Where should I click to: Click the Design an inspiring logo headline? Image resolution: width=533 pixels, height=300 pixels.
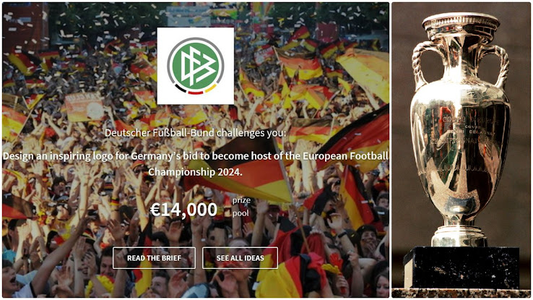tap(196, 156)
